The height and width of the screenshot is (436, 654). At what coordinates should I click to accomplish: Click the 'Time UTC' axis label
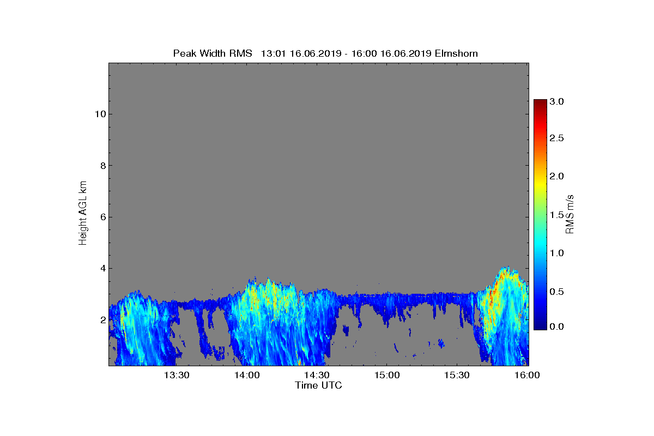(x=318, y=385)
